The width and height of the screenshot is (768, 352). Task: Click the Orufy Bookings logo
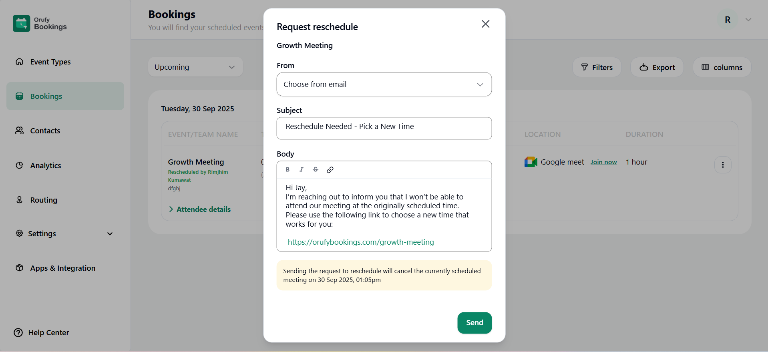[40, 24]
